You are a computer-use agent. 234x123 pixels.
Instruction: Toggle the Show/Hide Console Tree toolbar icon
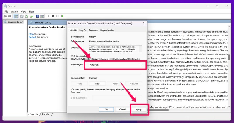tap(16, 16)
